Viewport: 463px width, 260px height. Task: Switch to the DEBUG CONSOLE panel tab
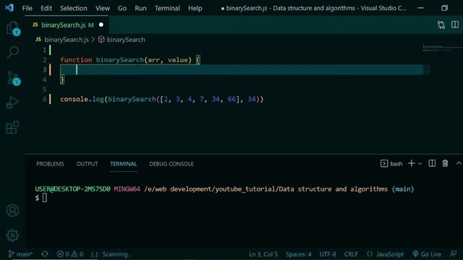[x=171, y=164]
